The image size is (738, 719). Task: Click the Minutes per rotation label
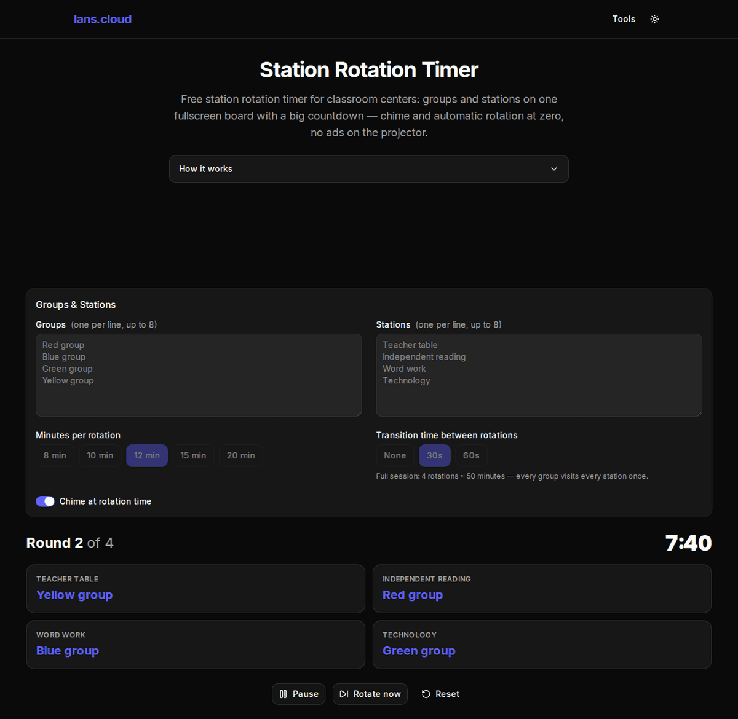(x=78, y=435)
